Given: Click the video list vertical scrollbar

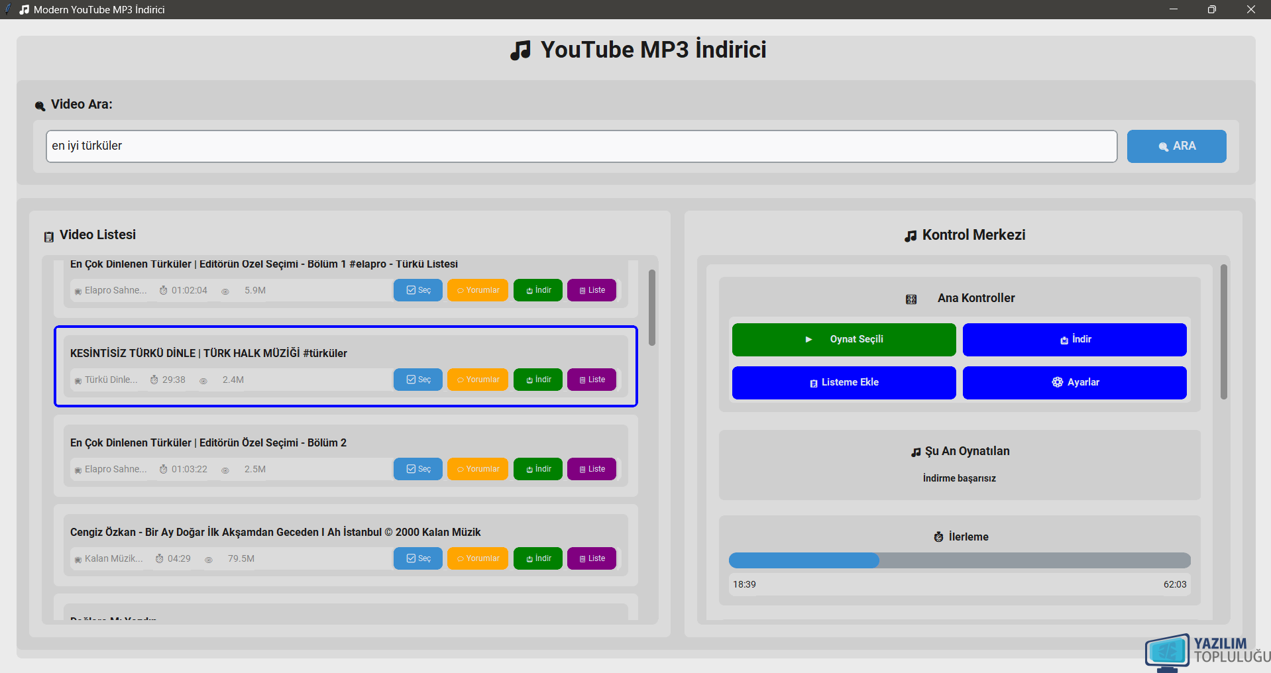Looking at the screenshot, I should (652, 307).
